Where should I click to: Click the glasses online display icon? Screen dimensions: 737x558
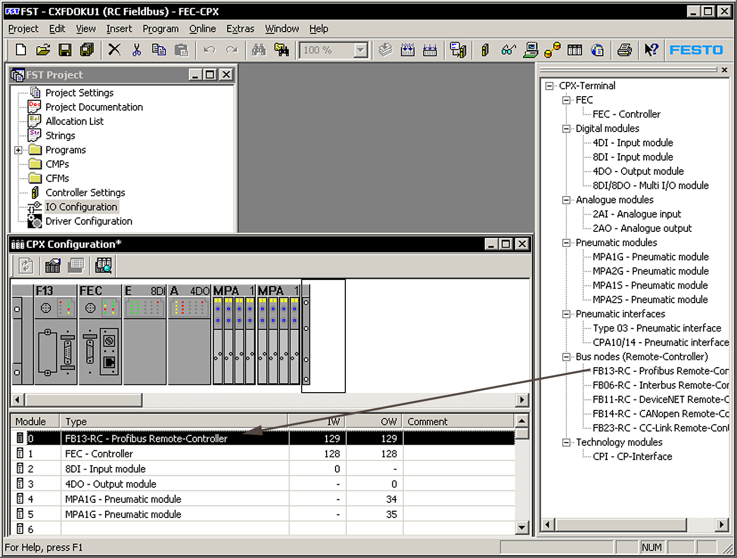[508, 50]
